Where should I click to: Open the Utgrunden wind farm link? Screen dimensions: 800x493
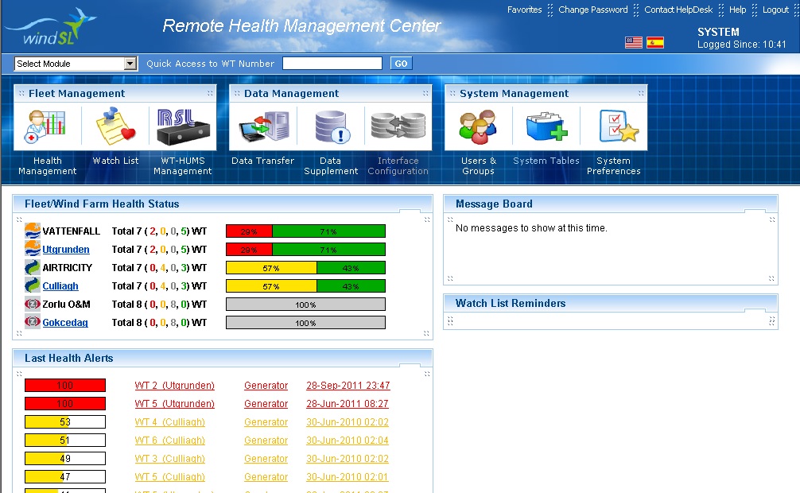point(66,250)
